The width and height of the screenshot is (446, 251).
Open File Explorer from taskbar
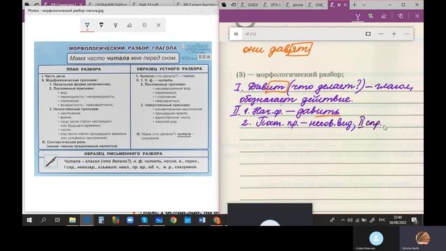72,220
